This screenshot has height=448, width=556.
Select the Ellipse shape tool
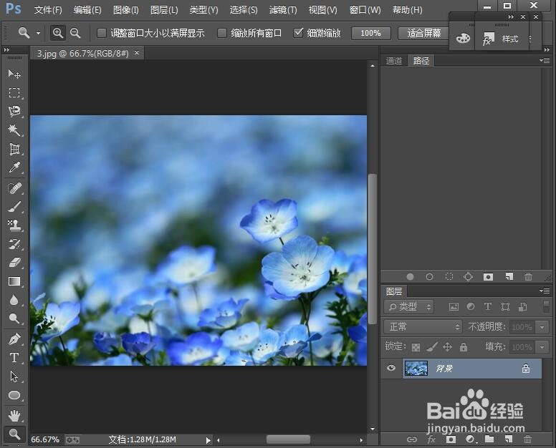point(14,395)
